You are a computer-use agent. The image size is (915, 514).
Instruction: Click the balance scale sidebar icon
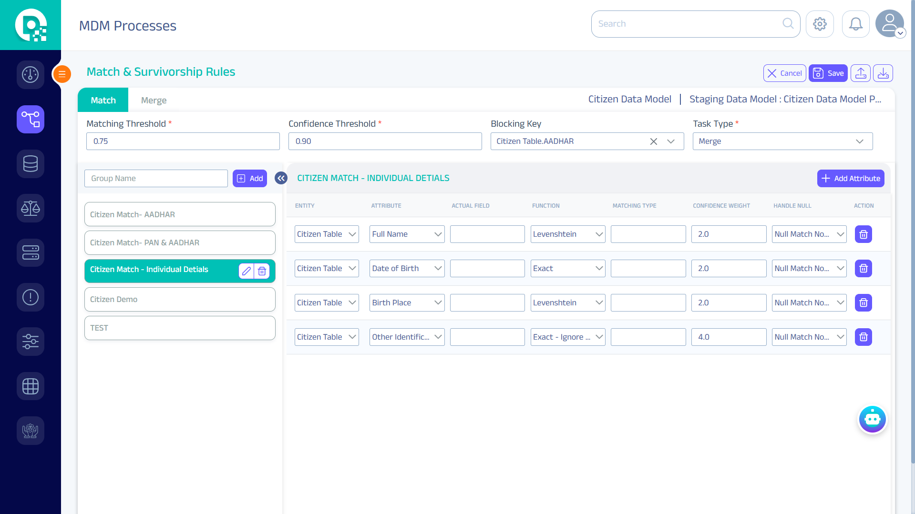click(31, 208)
